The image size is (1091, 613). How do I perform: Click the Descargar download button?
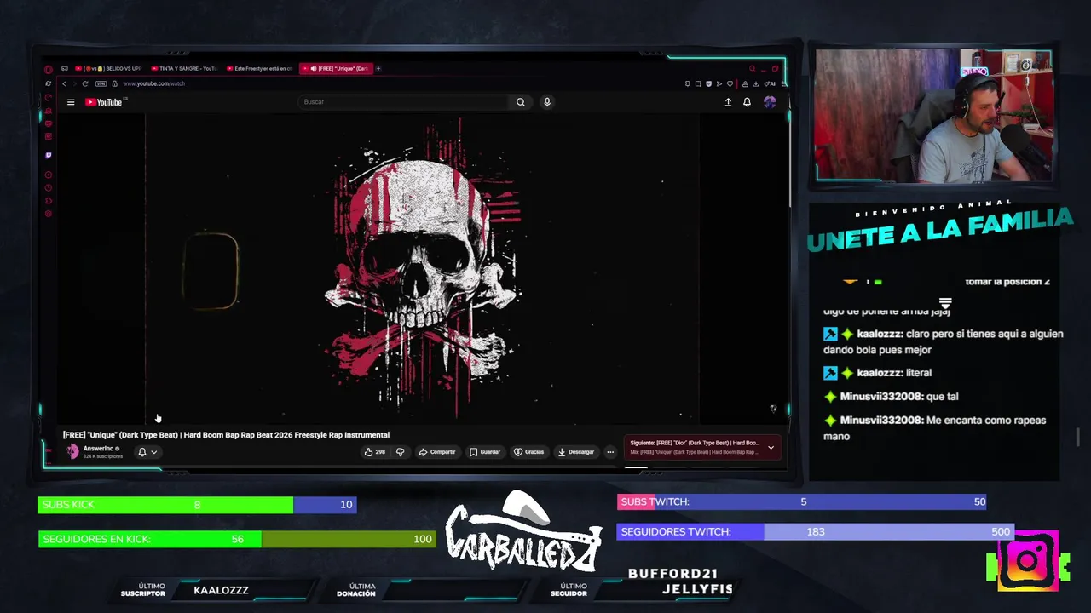pyautogui.click(x=576, y=452)
